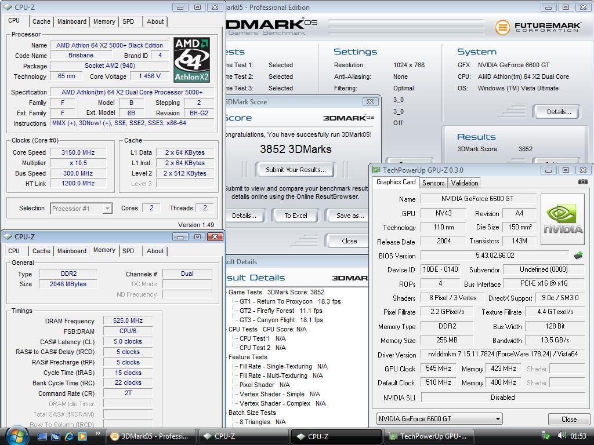Click the GPU-Z screenshot camera icon
The height and width of the screenshot is (445, 594).
[582, 182]
